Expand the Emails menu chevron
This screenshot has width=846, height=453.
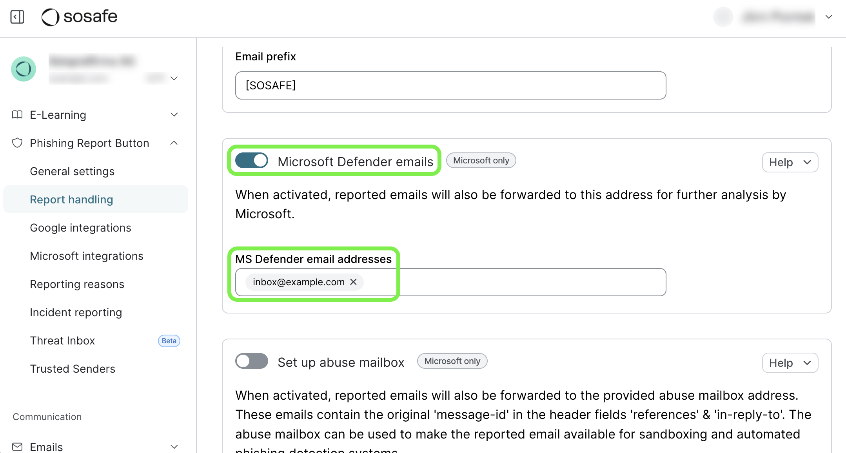(x=174, y=447)
